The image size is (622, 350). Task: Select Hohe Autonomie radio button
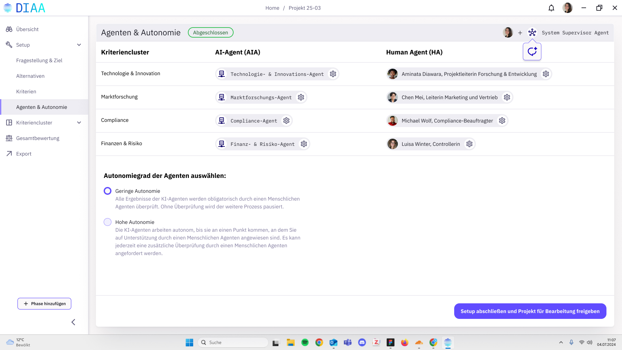pyautogui.click(x=108, y=222)
